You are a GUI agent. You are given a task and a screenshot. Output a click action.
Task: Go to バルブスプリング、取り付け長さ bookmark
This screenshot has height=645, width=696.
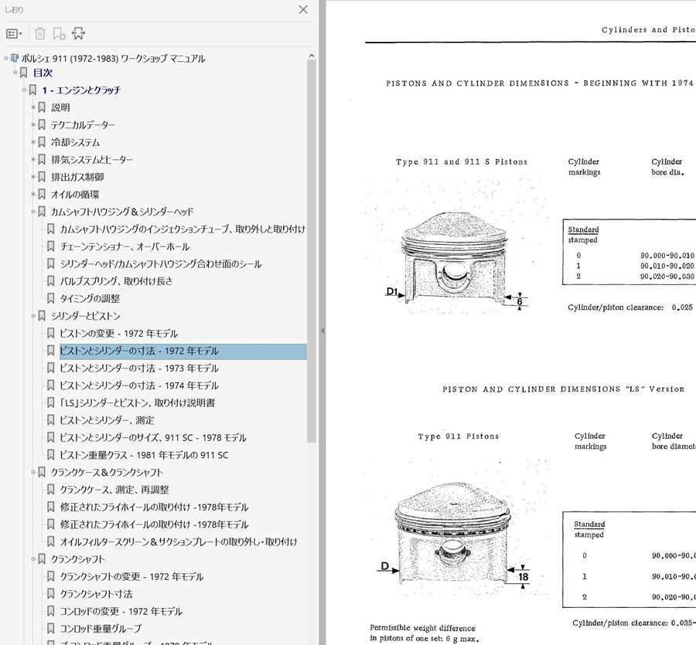(116, 281)
